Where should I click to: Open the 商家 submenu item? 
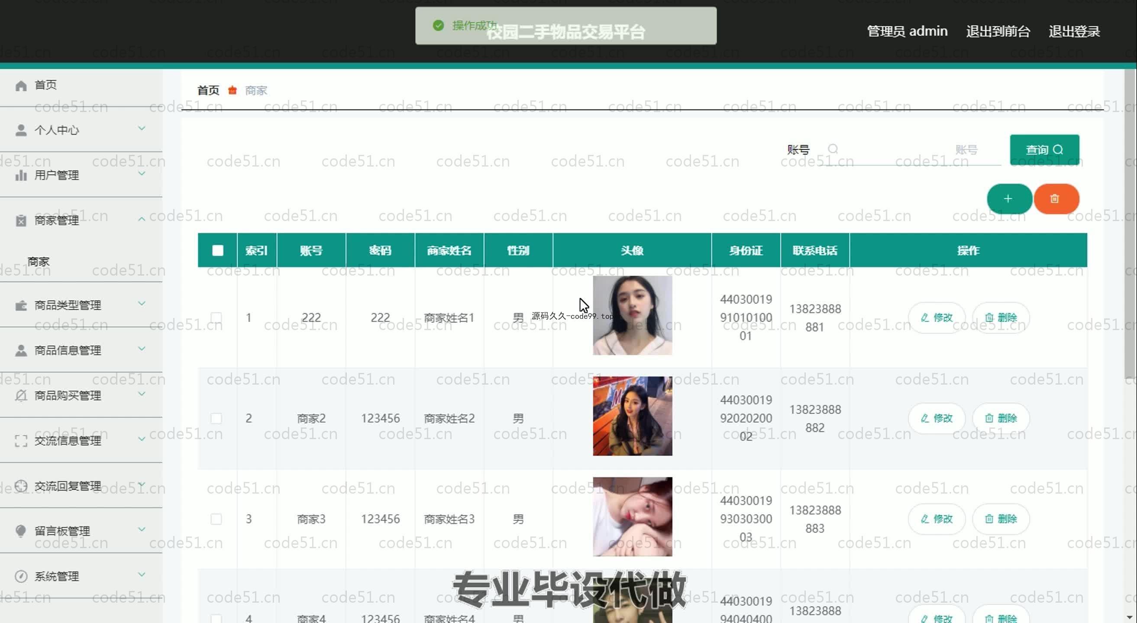pyautogui.click(x=39, y=261)
